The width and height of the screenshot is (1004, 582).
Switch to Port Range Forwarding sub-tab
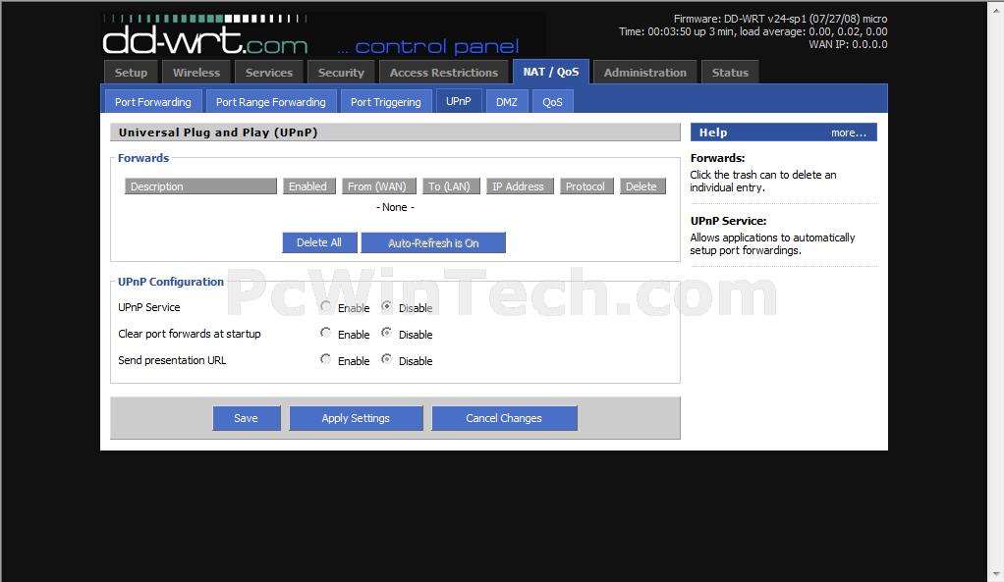pos(271,102)
